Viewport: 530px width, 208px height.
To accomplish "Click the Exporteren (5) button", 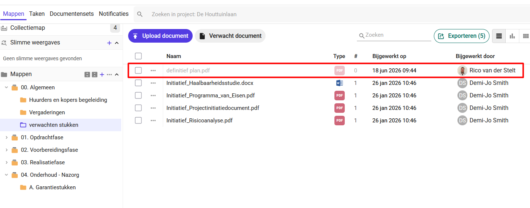I will (x=461, y=36).
